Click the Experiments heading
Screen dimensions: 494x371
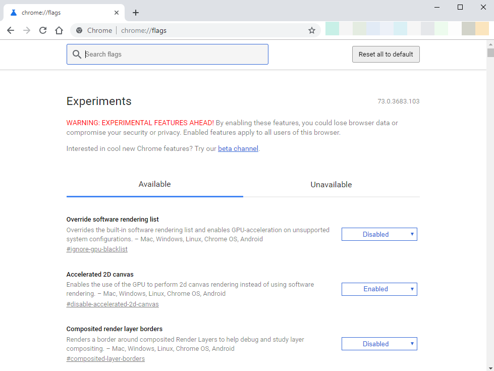tap(99, 101)
